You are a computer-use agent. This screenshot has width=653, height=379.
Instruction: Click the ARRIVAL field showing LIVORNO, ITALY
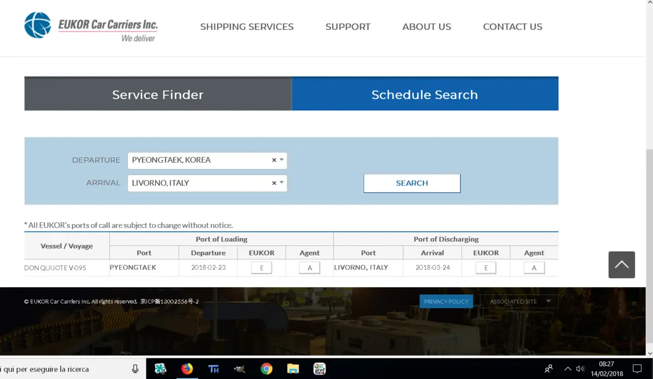pyautogui.click(x=207, y=183)
